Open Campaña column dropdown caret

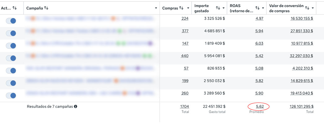pos(156,8)
